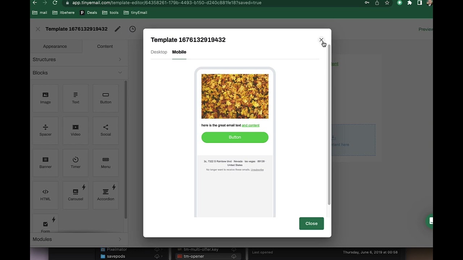The height and width of the screenshot is (260, 463).
Task: Open the itbehere bookmarks folder
Action: coord(64,12)
